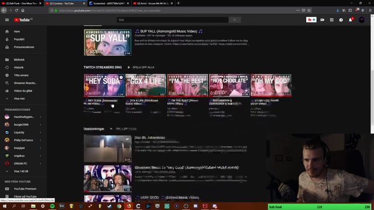Click the YouTube logo
The height and width of the screenshot is (210, 374).
(x=23, y=20)
